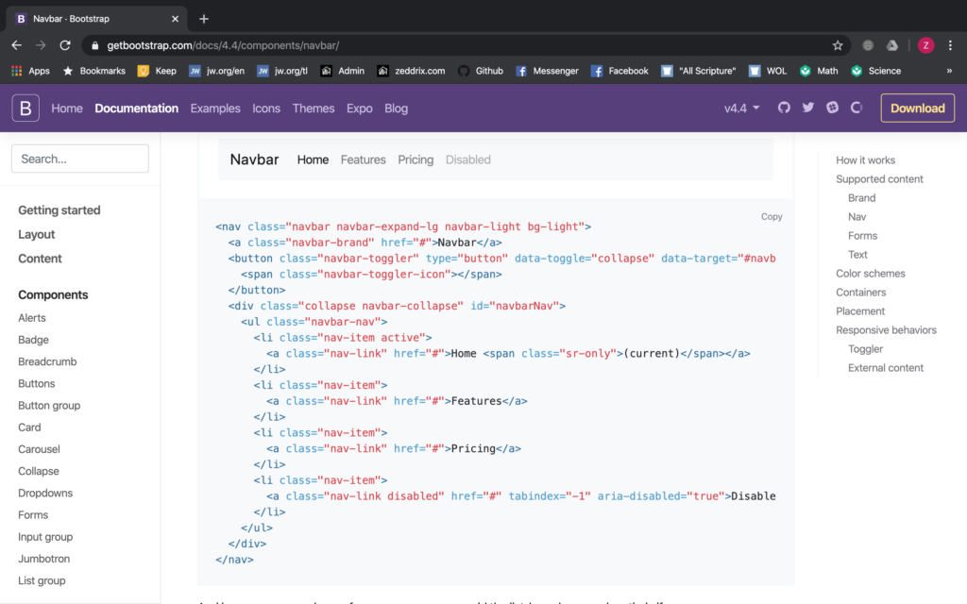Select Documentation in the top navigation

point(136,109)
